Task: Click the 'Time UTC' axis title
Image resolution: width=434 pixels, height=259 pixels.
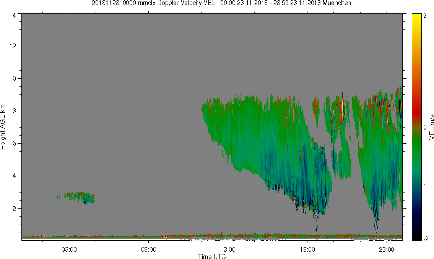Action: [x=212, y=256]
